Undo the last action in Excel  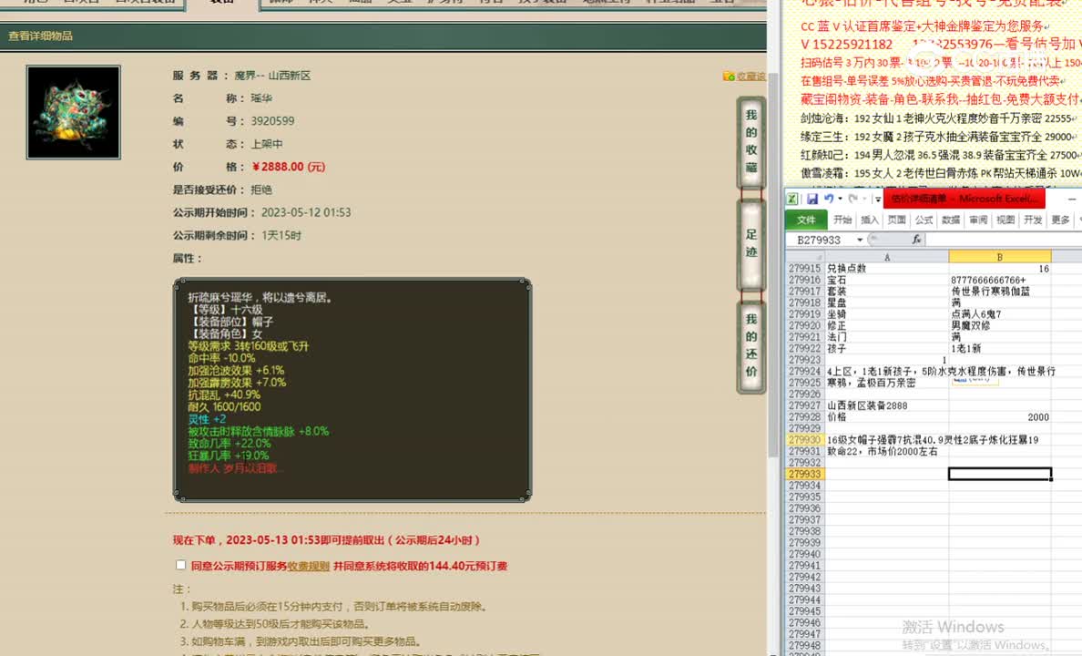(828, 199)
